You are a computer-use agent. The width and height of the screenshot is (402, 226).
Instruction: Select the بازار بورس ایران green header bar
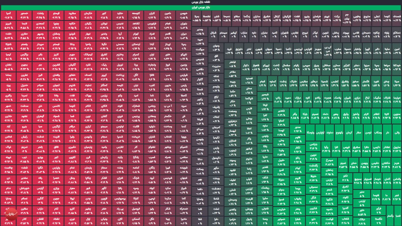click(201, 7)
